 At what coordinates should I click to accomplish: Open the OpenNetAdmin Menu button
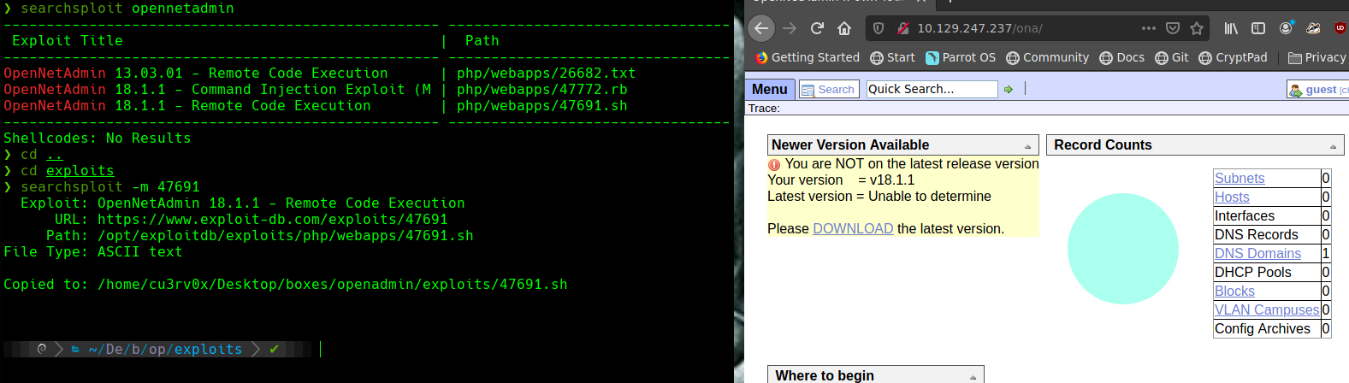tap(770, 89)
